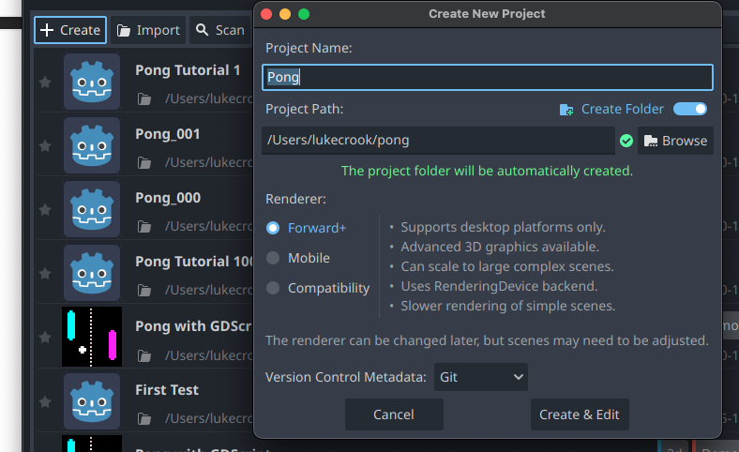Viewport: 739px width, 452px height.
Task: Open folder icon for Pong Tutorial 10
Action: [x=144, y=291]
